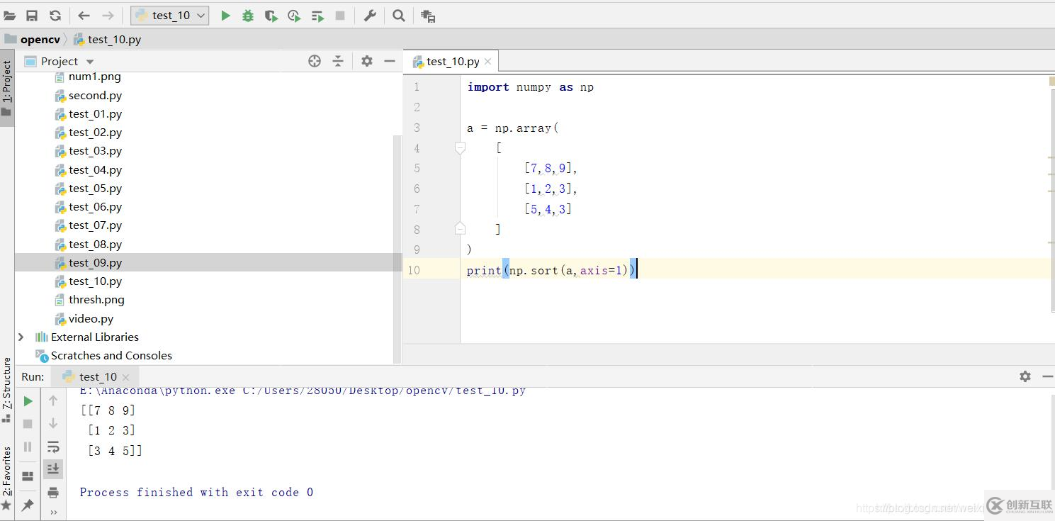Viewport: 1055px width, 521px height.
Task: Navigate back with the left arrow
Action: coord(84,16)
